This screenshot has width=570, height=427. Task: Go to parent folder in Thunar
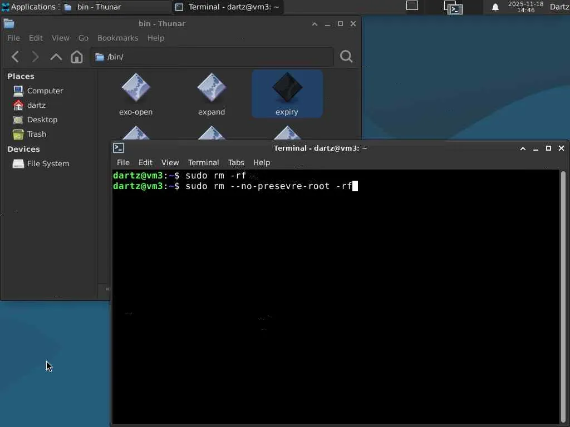tap(56, 57)
